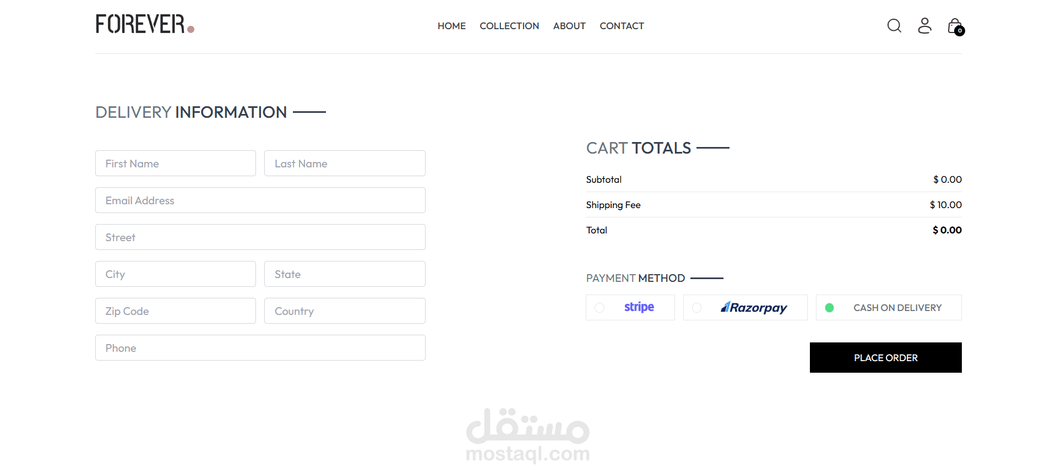
Task: Focus the First Name field
Action: (x=176, y=164)
